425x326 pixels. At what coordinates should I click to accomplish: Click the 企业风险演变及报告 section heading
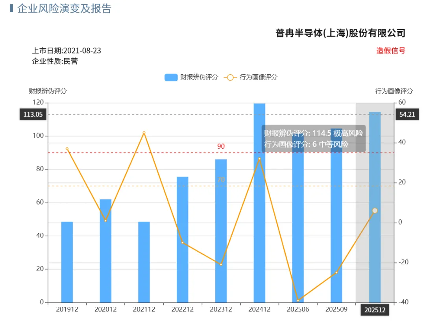[65, 9]
